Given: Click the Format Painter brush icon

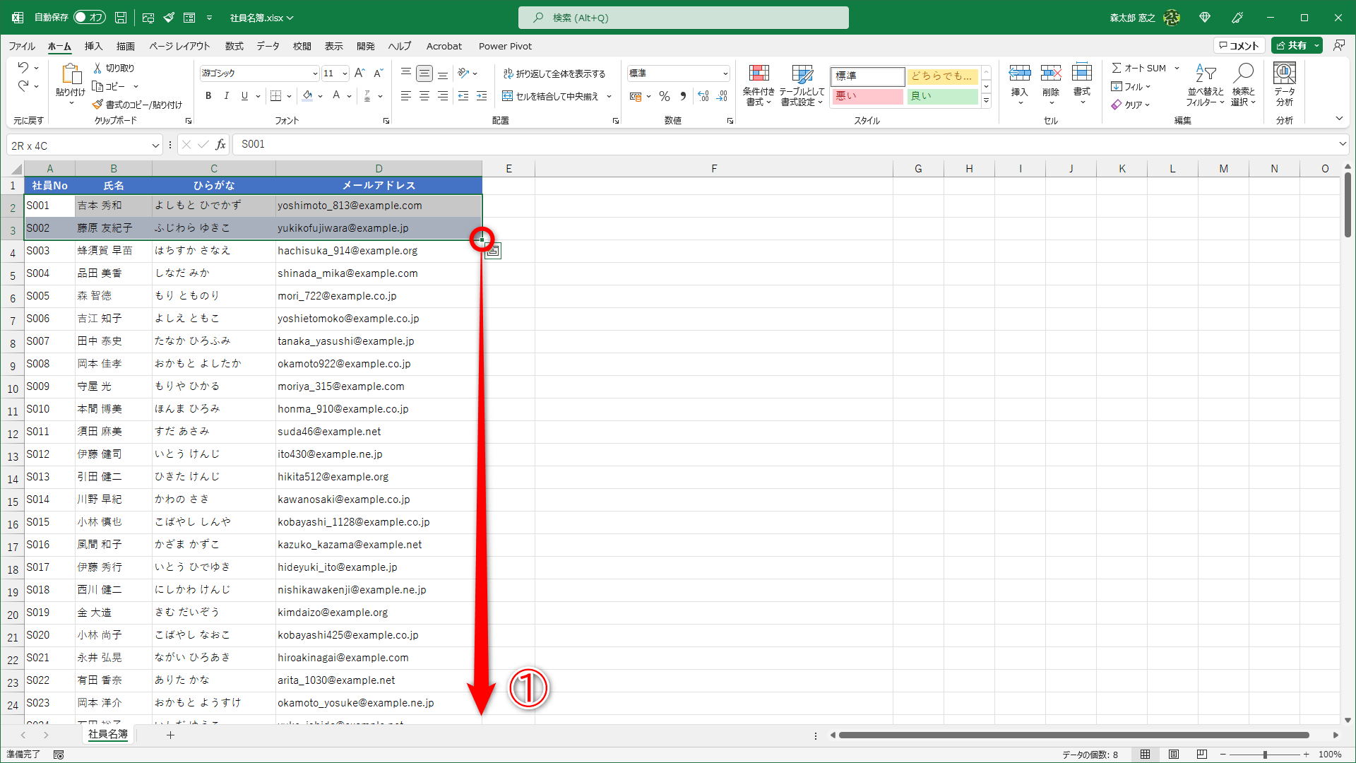Looking at the screenshot, I should [98, 105].
